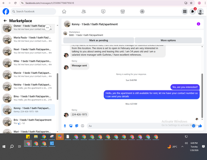Open the account profile picture menu
This screenshot has height=160, width=207.
200,12
